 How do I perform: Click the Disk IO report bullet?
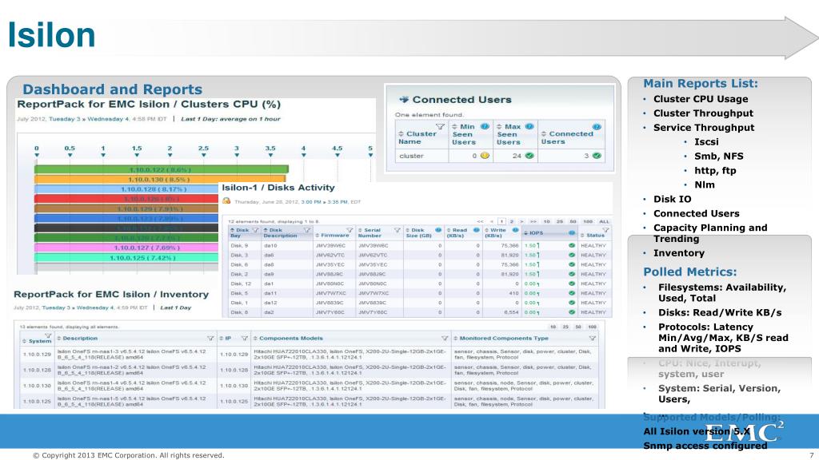[672, 199]
